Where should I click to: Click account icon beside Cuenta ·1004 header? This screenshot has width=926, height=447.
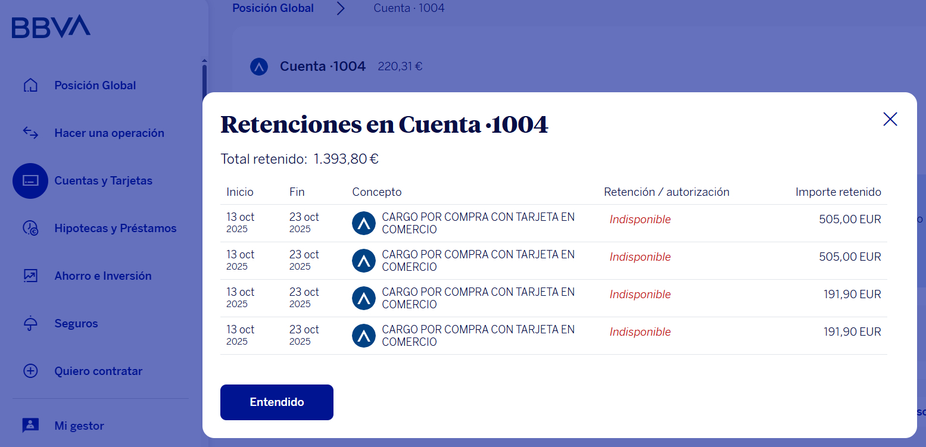[259, 67]
